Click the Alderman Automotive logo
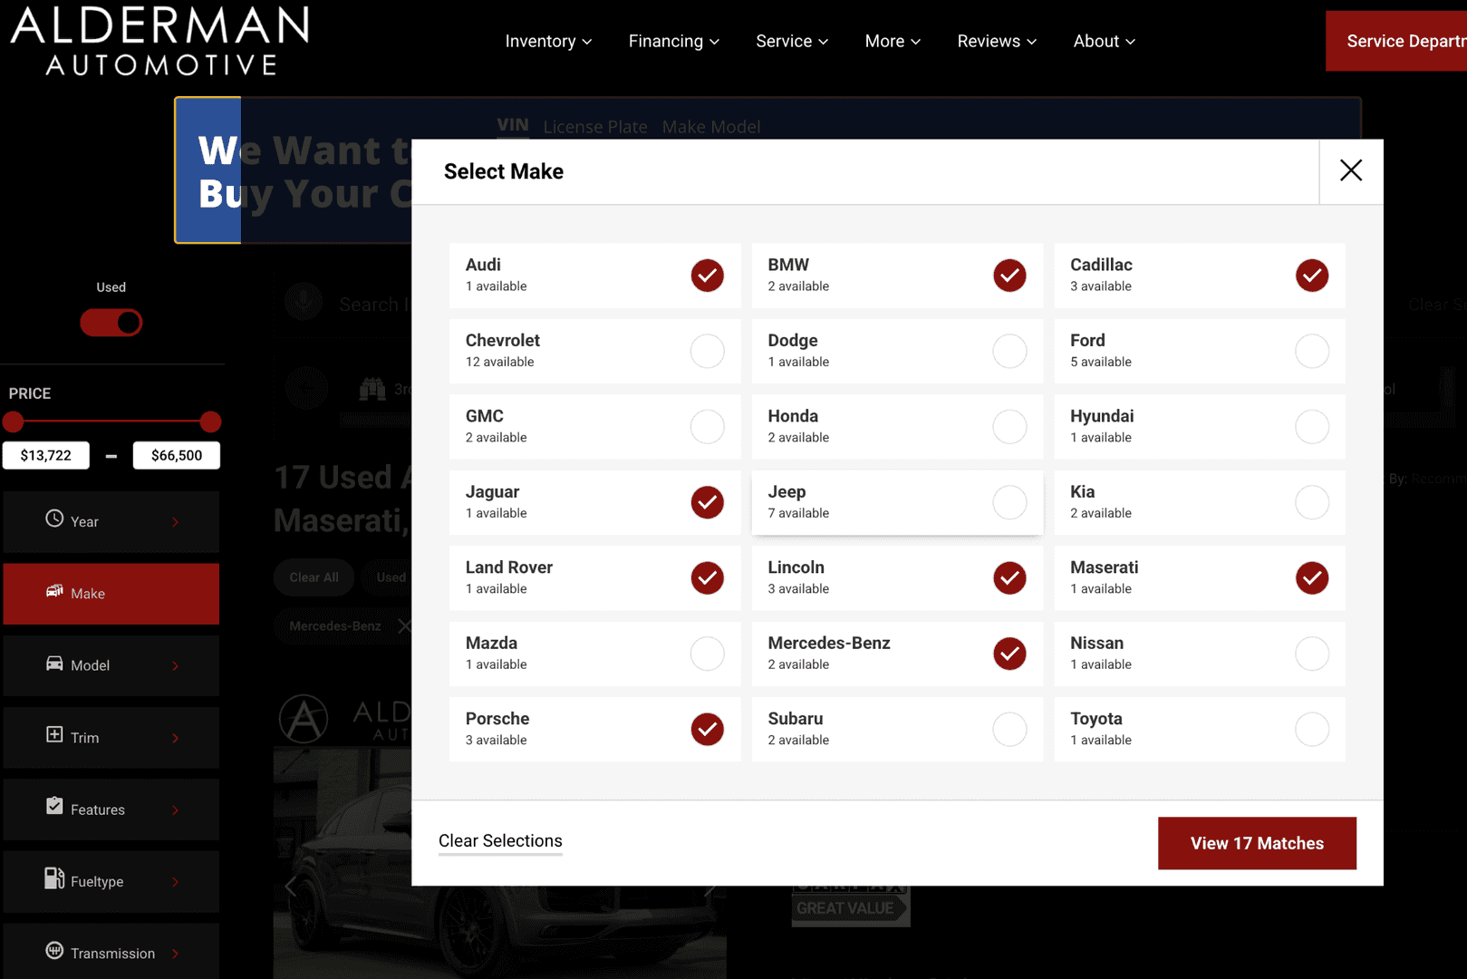This screenshot has width=1467, height=979. (159, 41)
